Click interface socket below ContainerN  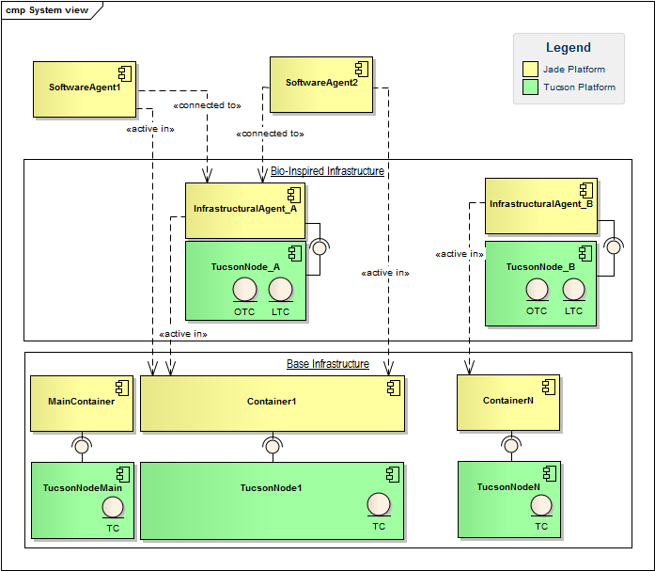(x=511, y=445)
